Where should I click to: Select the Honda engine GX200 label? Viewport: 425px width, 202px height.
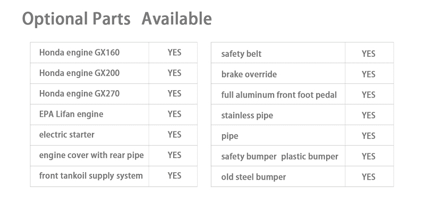click(x=79, y=73)
